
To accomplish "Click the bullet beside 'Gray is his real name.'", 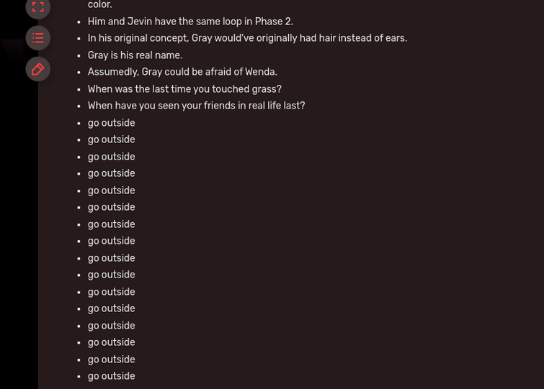I will click(x=79, y=55).
